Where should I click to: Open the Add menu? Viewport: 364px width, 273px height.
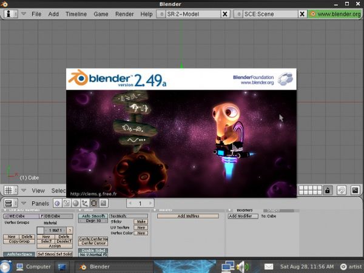[53, 14]
